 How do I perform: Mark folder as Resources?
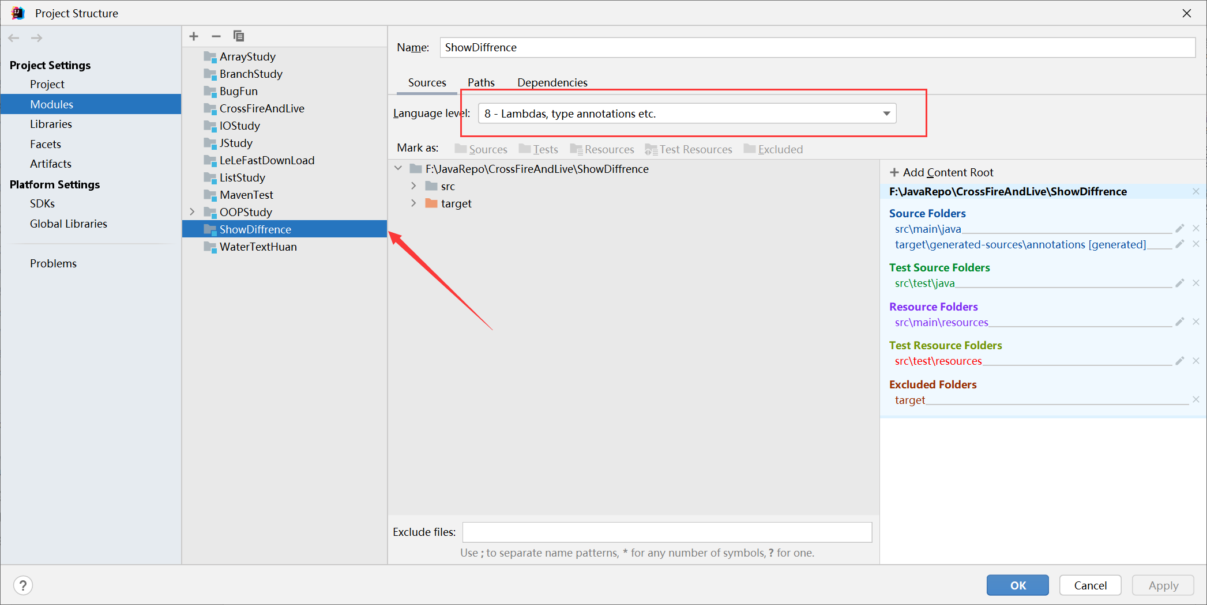tap(602, 149)
